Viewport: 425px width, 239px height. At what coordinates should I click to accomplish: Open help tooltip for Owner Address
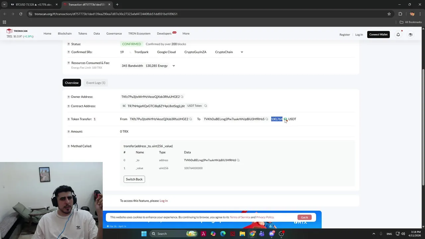click(x=69, y=97)
